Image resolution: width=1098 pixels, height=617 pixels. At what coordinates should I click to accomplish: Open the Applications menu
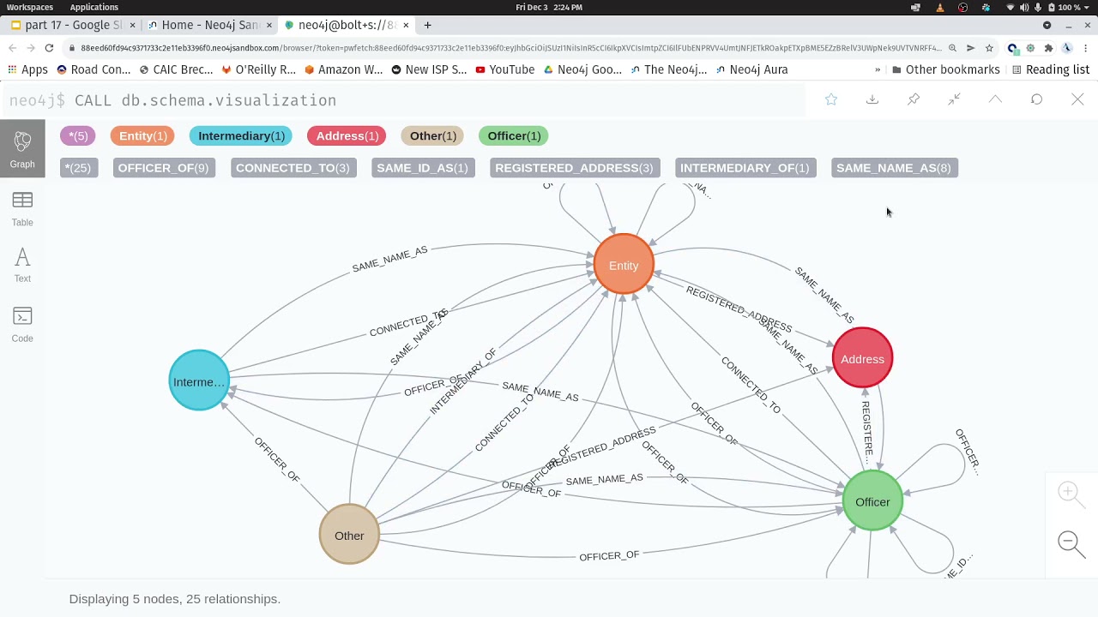(x=94, y=7)
